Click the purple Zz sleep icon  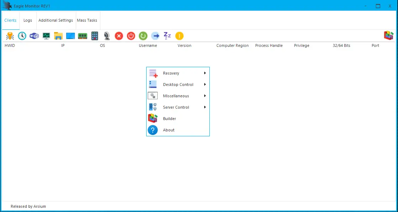tap(167, 36)
